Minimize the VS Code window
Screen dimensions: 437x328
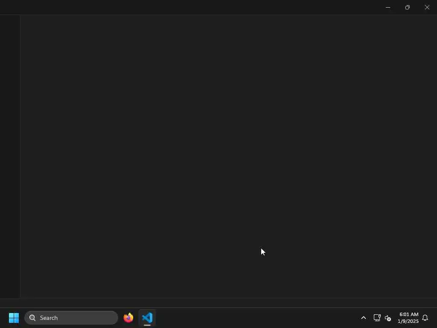point(388,7)
